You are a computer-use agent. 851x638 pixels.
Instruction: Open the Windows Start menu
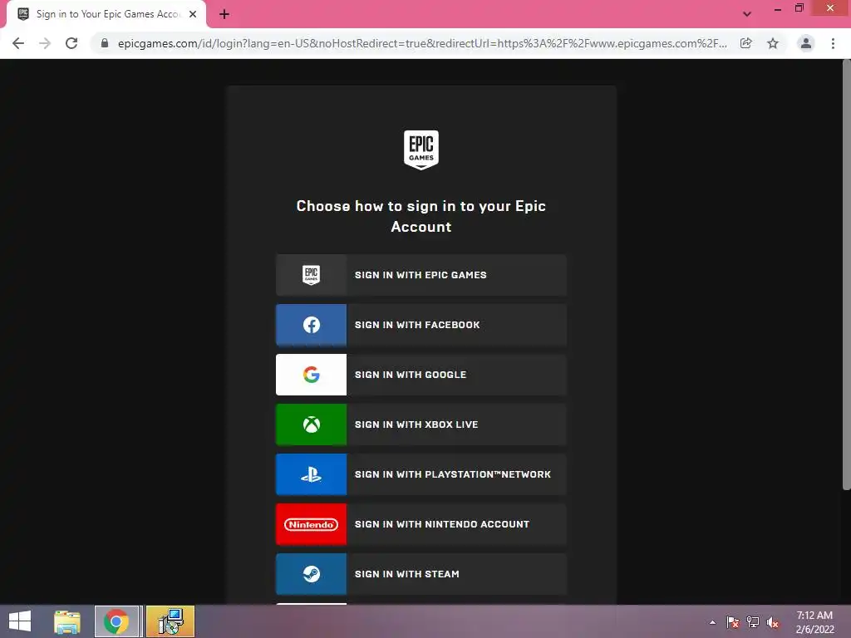20,621
